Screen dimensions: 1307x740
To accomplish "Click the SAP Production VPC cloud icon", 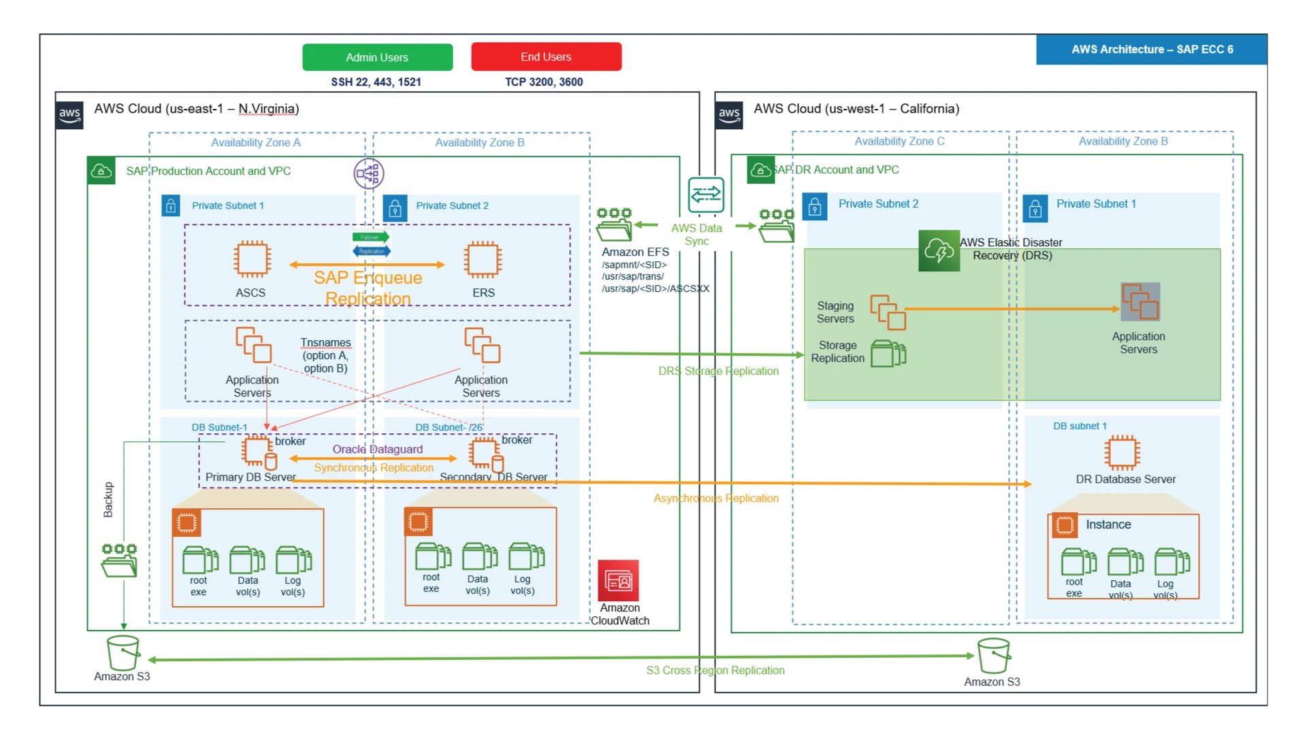I will tap(101, 171).
